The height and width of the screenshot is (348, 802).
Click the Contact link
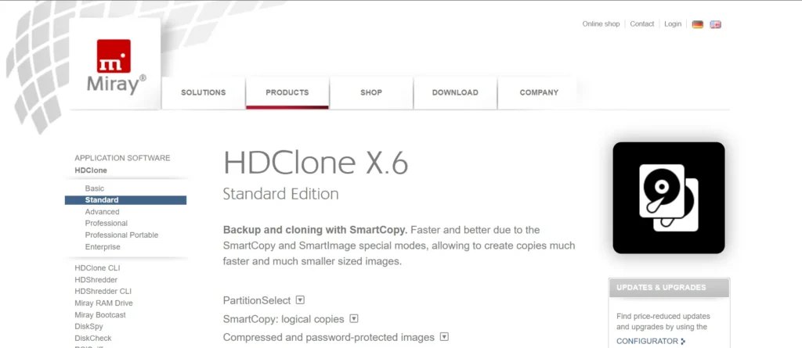[x=642, y=24]
